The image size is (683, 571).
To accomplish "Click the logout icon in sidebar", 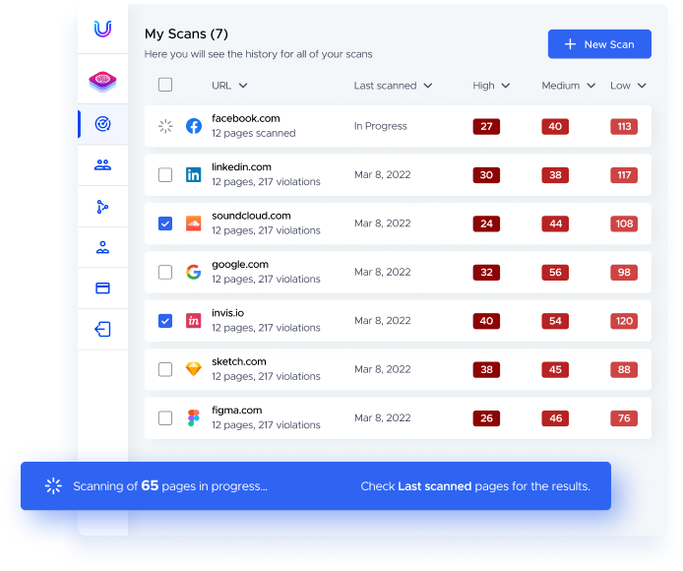I will tap(102, 329).
